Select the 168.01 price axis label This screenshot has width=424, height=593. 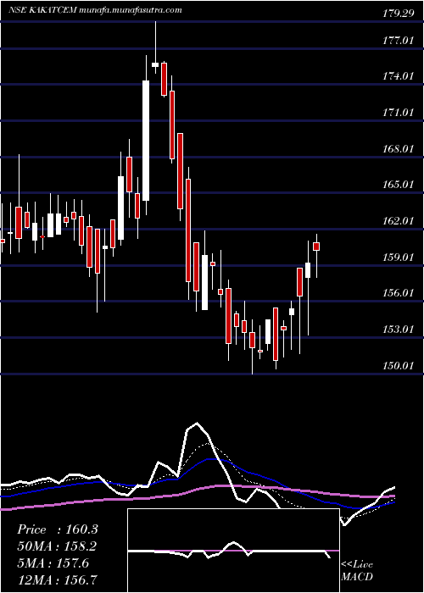pos(398,148)
